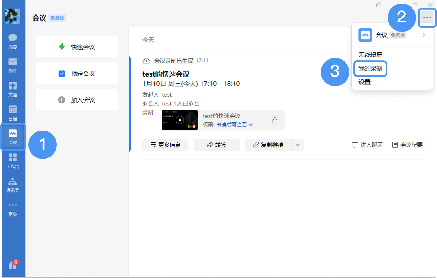Click the 会议纪要 meeting minutes link
Viewport: 437px width, 278px height.
tap(407, 145)
